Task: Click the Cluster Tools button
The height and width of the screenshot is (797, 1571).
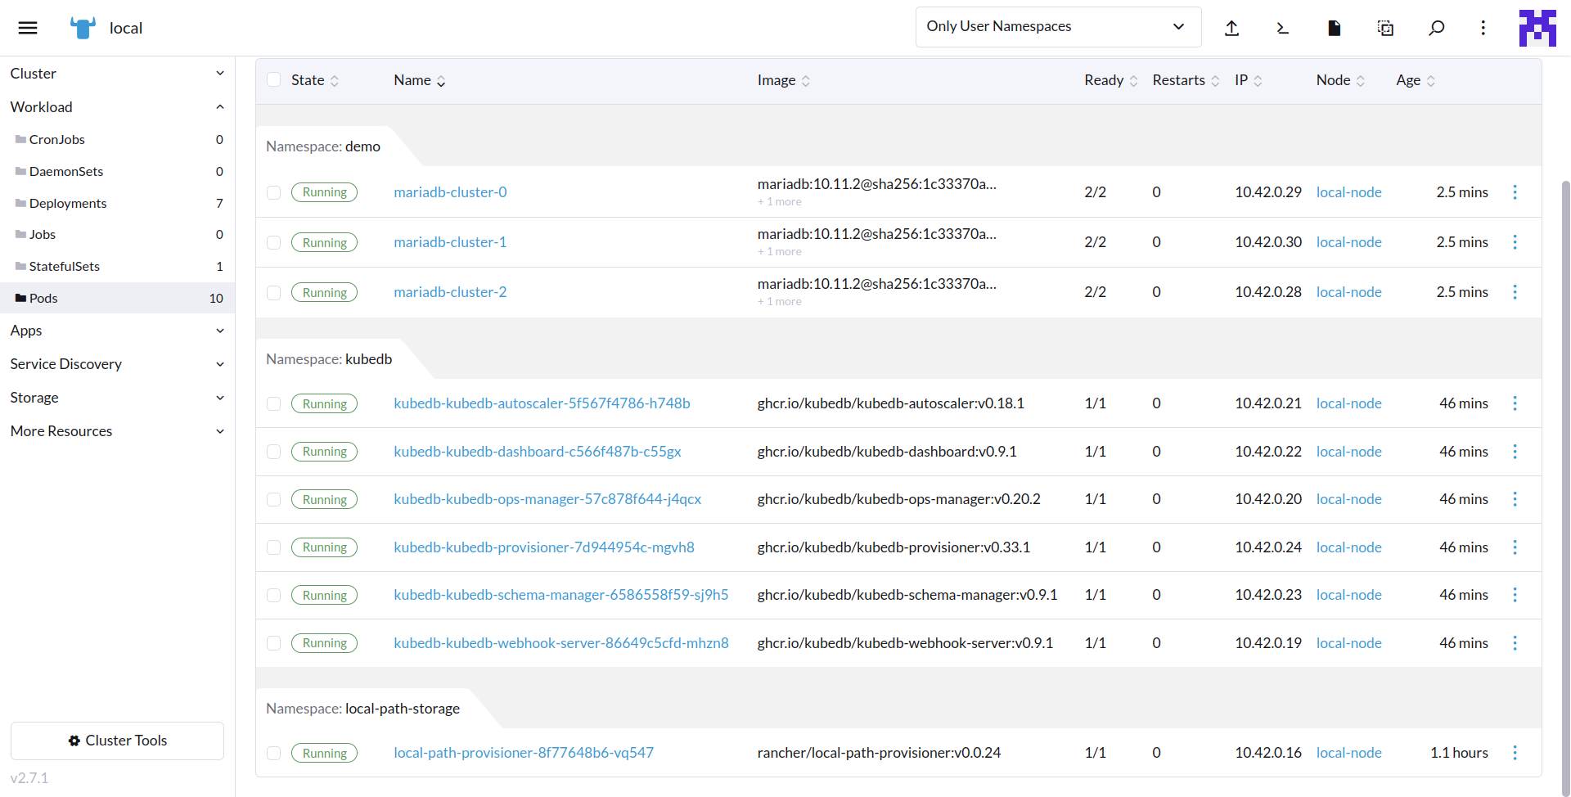Action: (x=117, y=741)
